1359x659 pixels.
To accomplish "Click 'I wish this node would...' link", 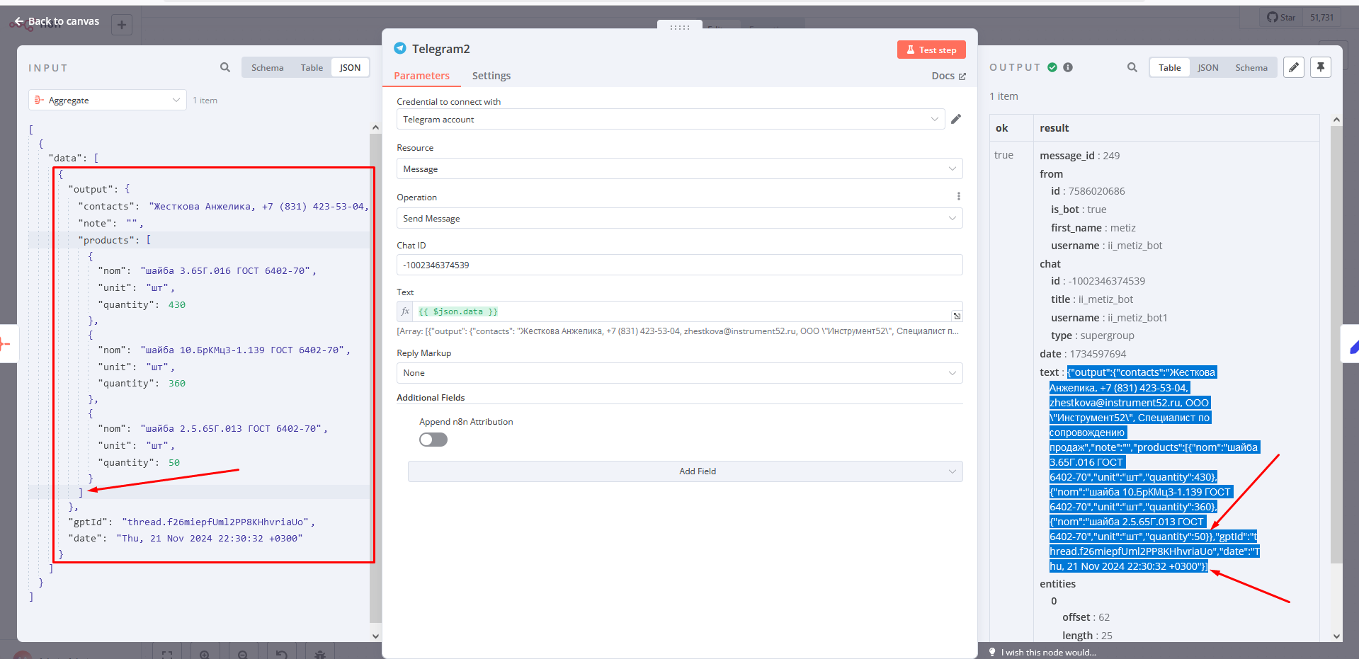I will [1049, 653].
